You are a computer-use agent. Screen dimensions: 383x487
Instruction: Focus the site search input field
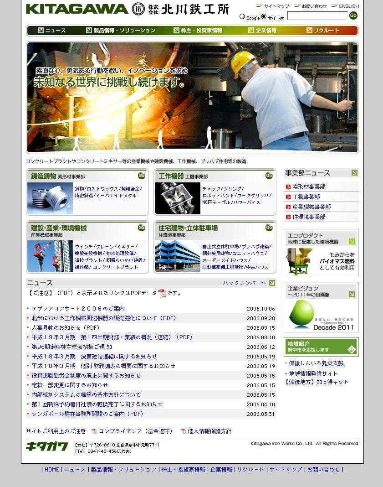tap(317, 16)
